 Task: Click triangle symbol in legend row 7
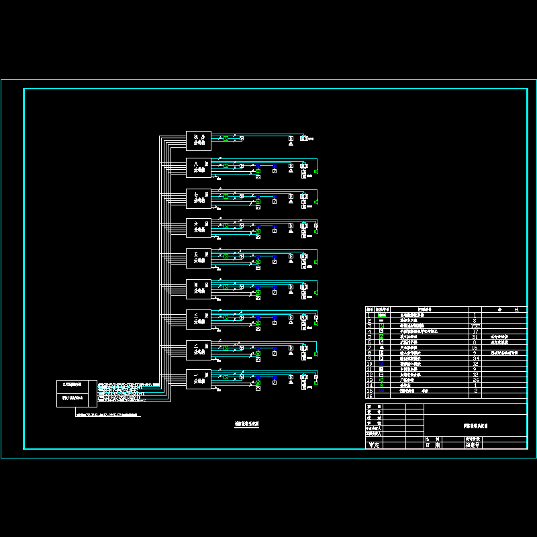click(381, 347)
